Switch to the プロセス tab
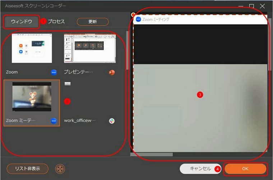 click(56, 22)
